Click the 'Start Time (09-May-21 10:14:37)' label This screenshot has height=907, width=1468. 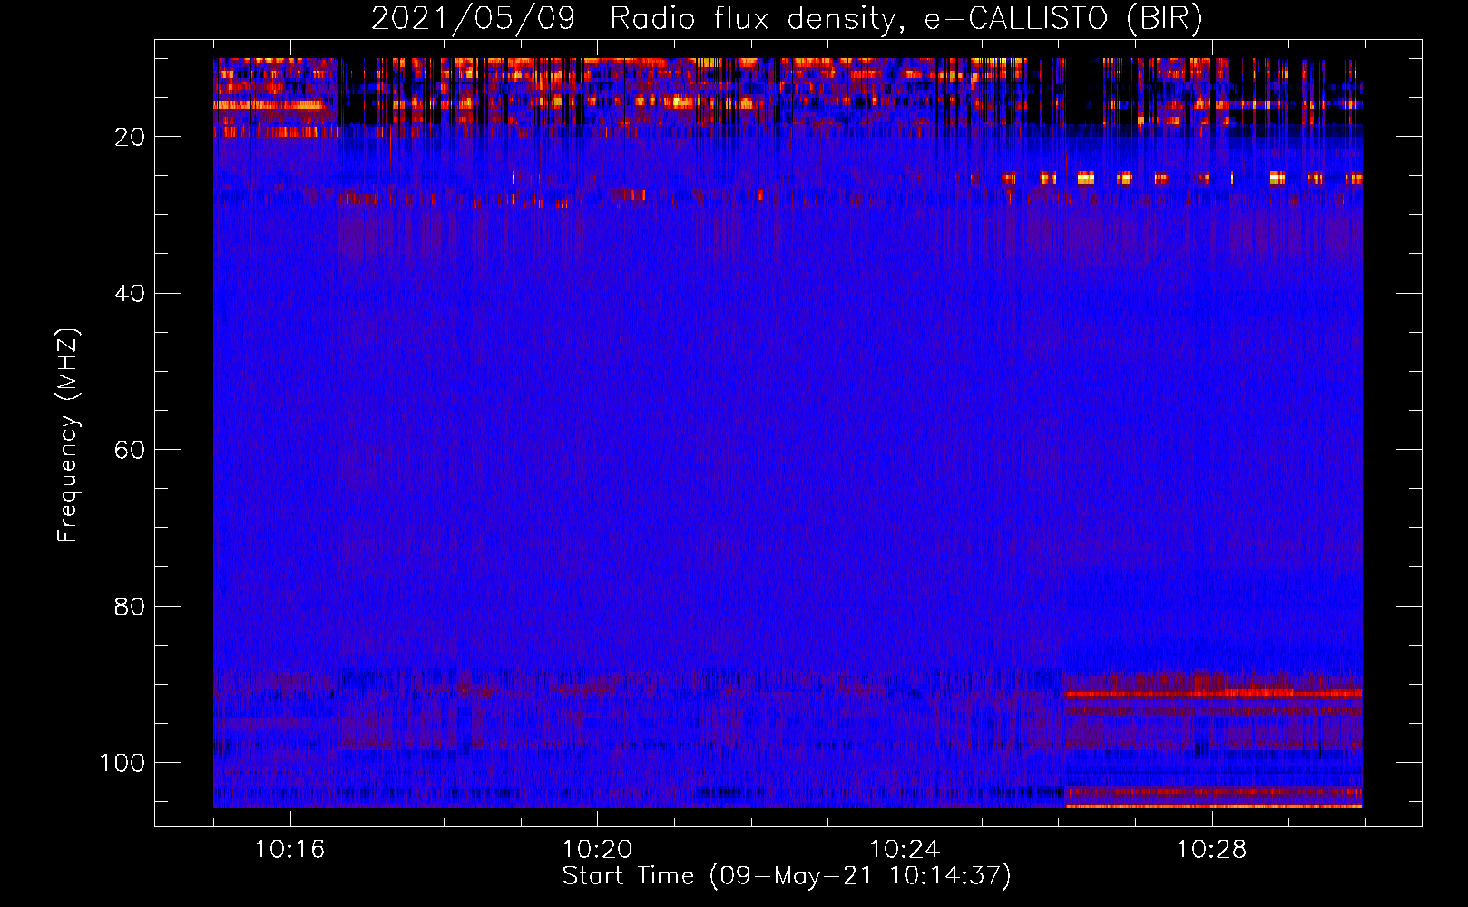[787, 876]
